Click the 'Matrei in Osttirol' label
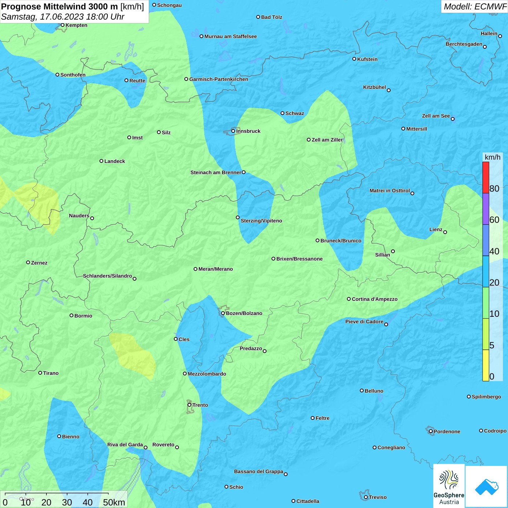 pyautogui.click(x=390, y=190)
